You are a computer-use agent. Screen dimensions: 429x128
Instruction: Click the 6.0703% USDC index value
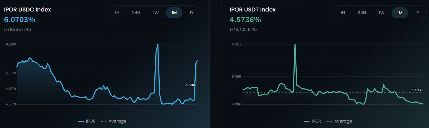click(x=19, y=20)
